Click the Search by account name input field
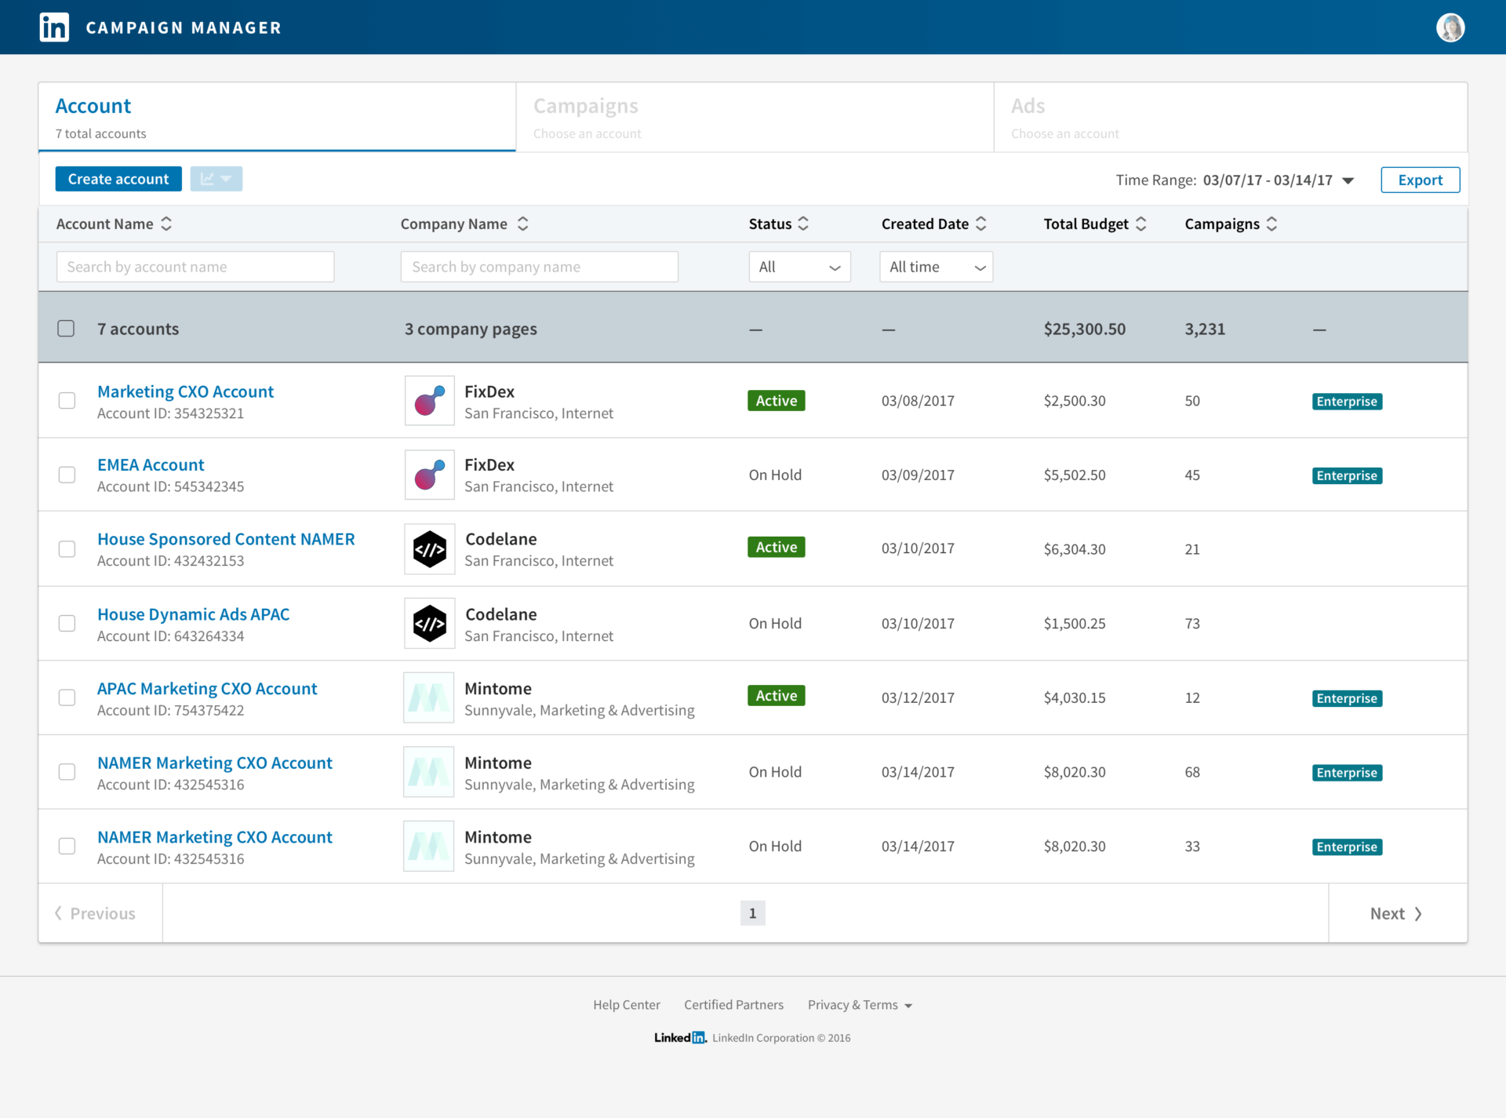This screenshot has height=1118, width=1506. [x=196, y=265]
